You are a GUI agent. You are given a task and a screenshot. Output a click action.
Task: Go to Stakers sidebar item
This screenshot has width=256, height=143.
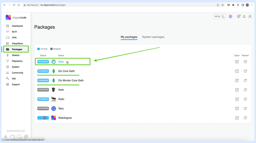pyautogui.click(x=15, y=55)
